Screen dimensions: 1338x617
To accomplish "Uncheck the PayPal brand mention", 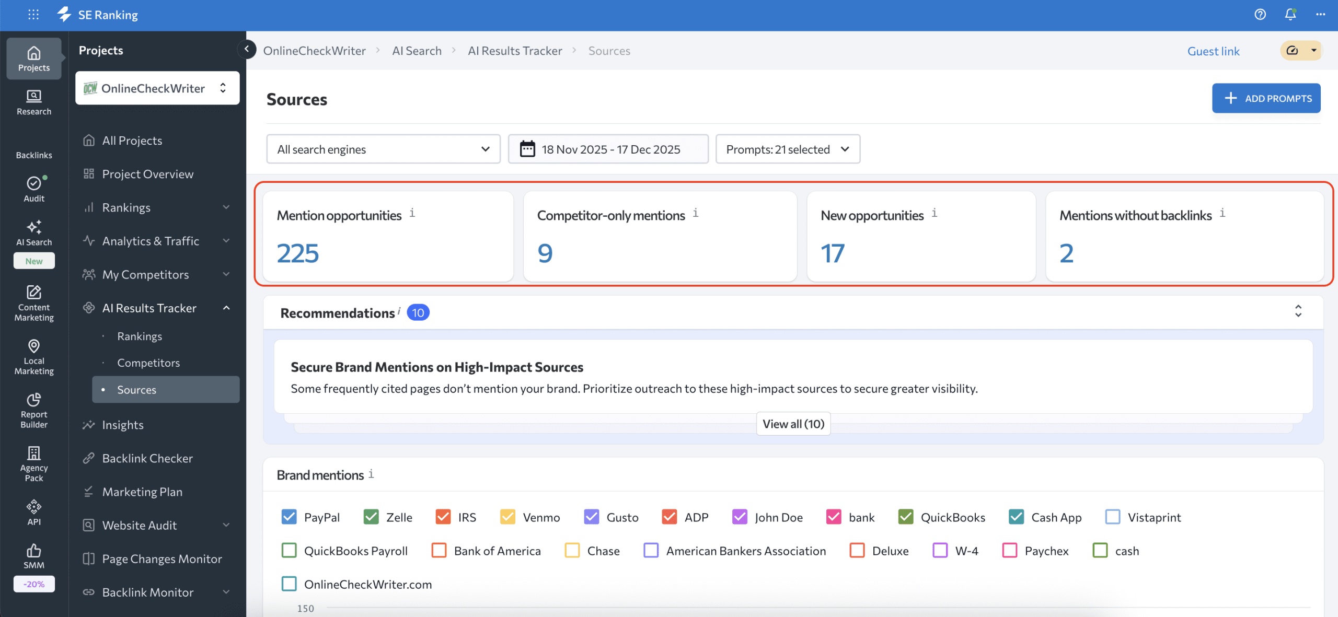I will tap(289, 517).
